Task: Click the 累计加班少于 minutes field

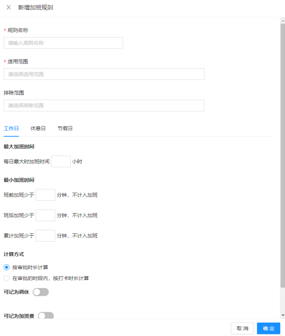Action: (45, 236)
